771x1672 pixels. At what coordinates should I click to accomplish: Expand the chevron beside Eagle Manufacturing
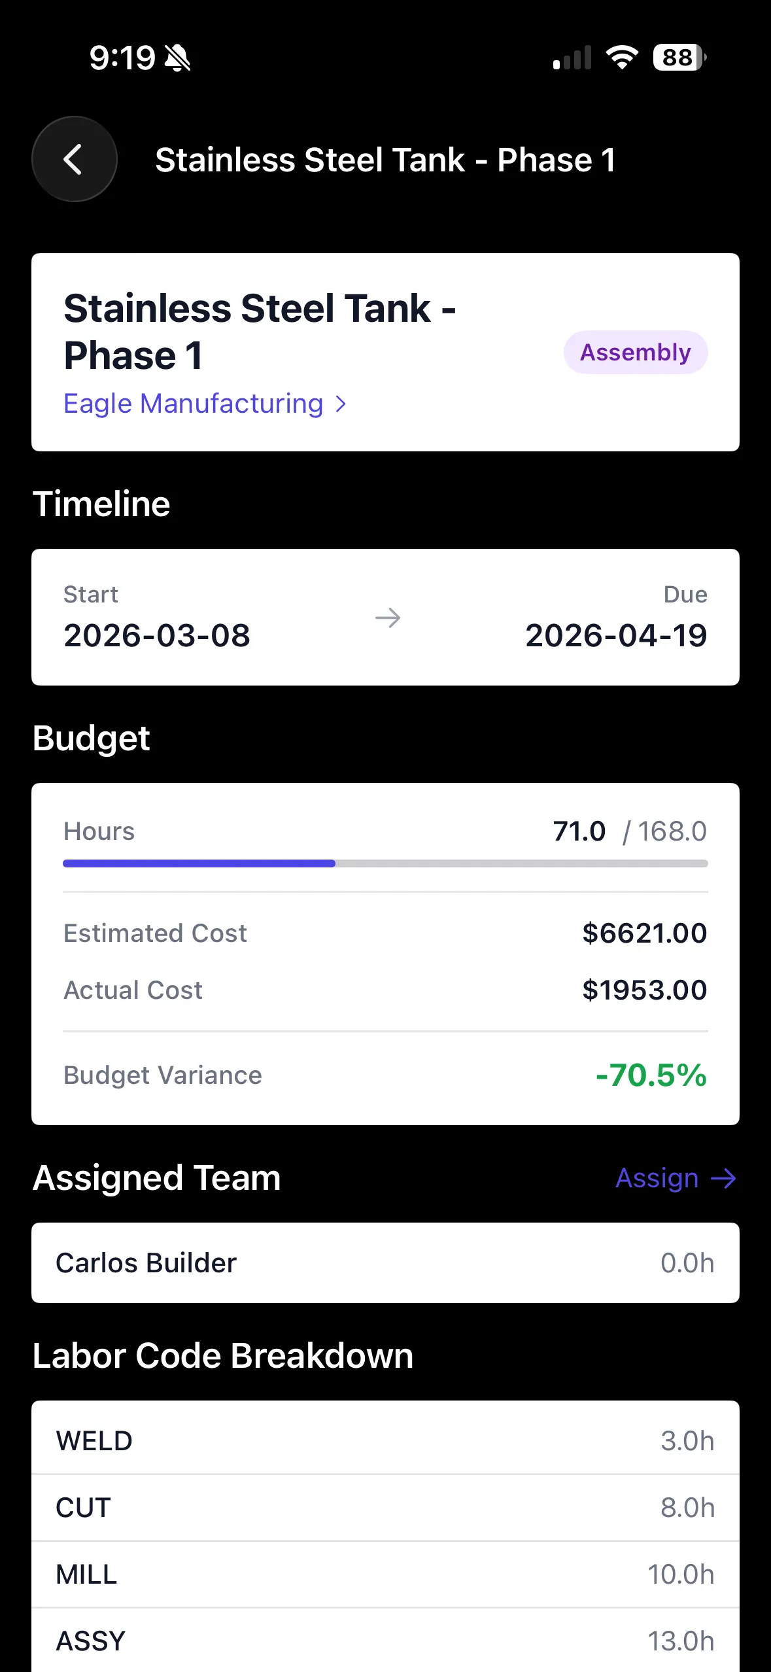(341, 404)
